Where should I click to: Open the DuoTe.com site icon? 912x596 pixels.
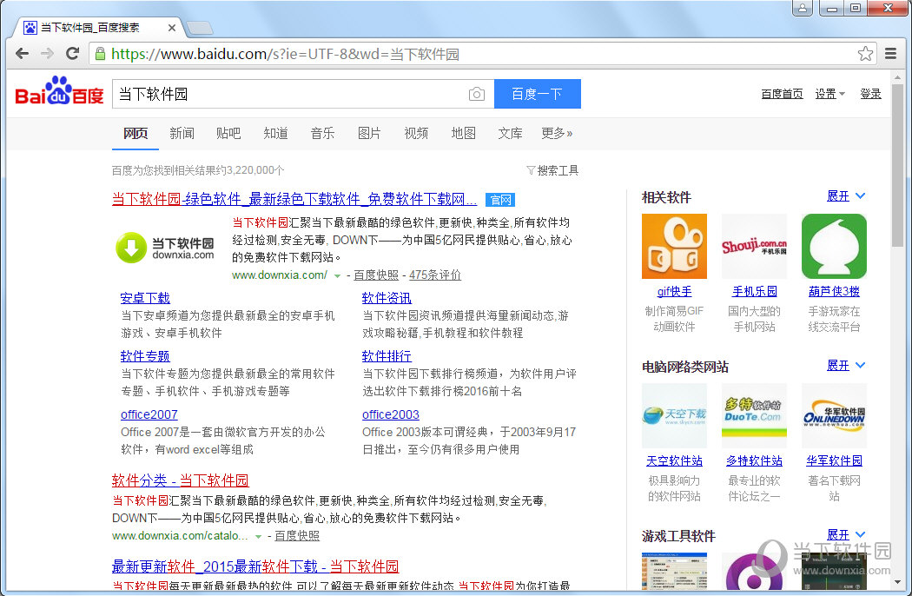(754, 415)
